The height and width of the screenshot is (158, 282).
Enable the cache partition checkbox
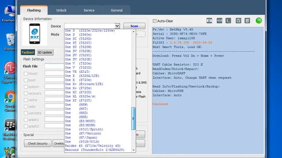coord(26,100)
